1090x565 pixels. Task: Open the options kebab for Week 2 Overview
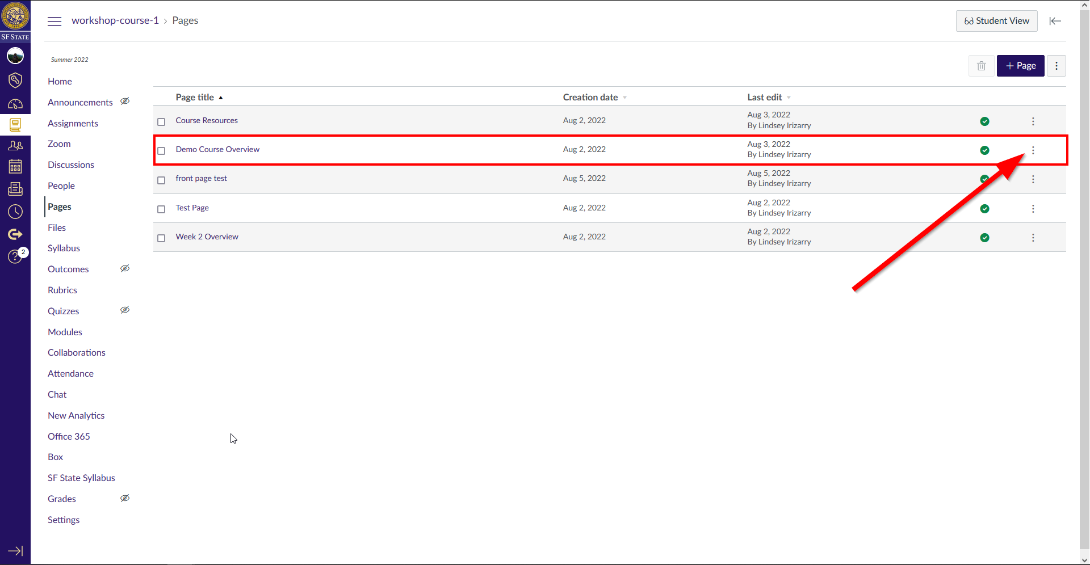[x=1033, y=238]
